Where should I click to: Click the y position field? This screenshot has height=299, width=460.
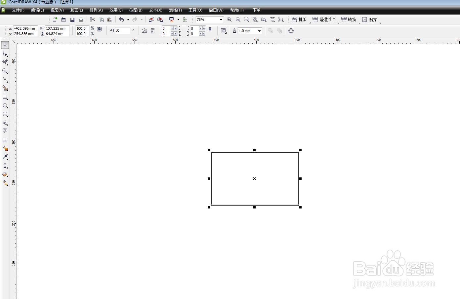pyautogui.click(x=25, y=34)
